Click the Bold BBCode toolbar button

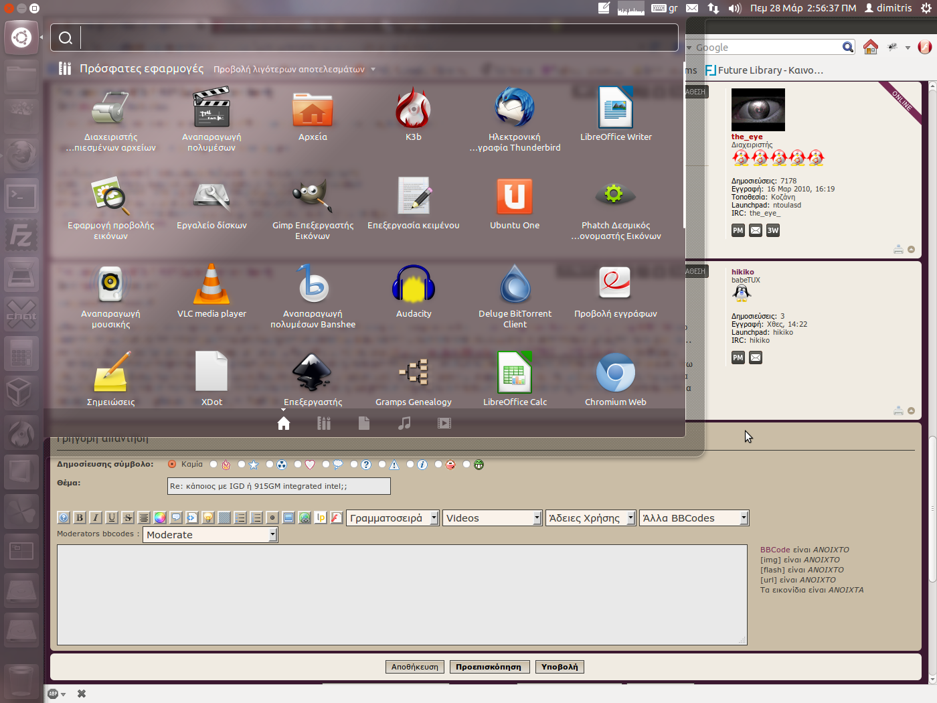click(x=80, y=518)
